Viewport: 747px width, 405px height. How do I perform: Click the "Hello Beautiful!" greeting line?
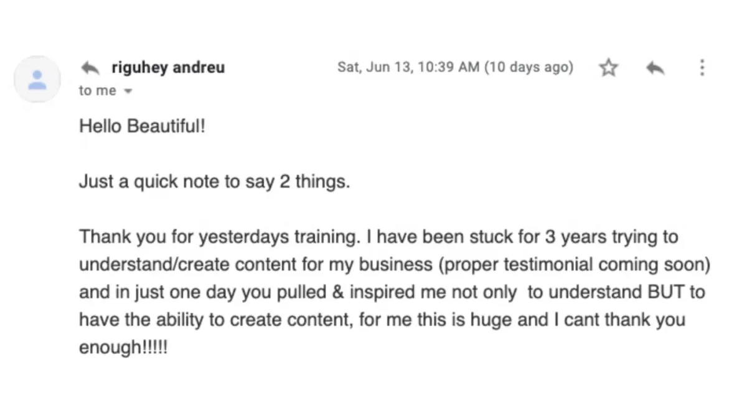142,127
